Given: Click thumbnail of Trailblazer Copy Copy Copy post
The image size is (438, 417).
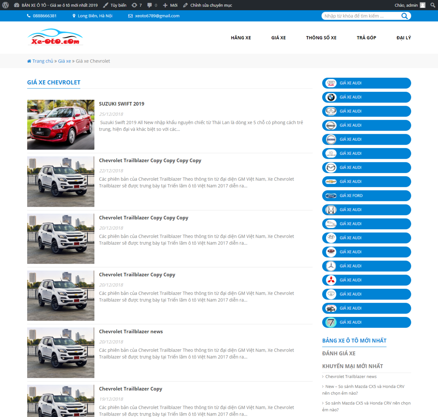Looking at the screenshot, I should pos(61,239).
